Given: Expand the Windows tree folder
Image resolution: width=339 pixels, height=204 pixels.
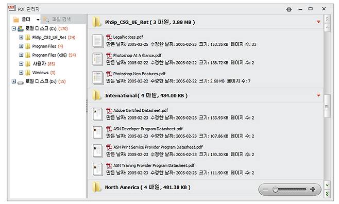Looking at the screenshot, I should coord(21,73).
